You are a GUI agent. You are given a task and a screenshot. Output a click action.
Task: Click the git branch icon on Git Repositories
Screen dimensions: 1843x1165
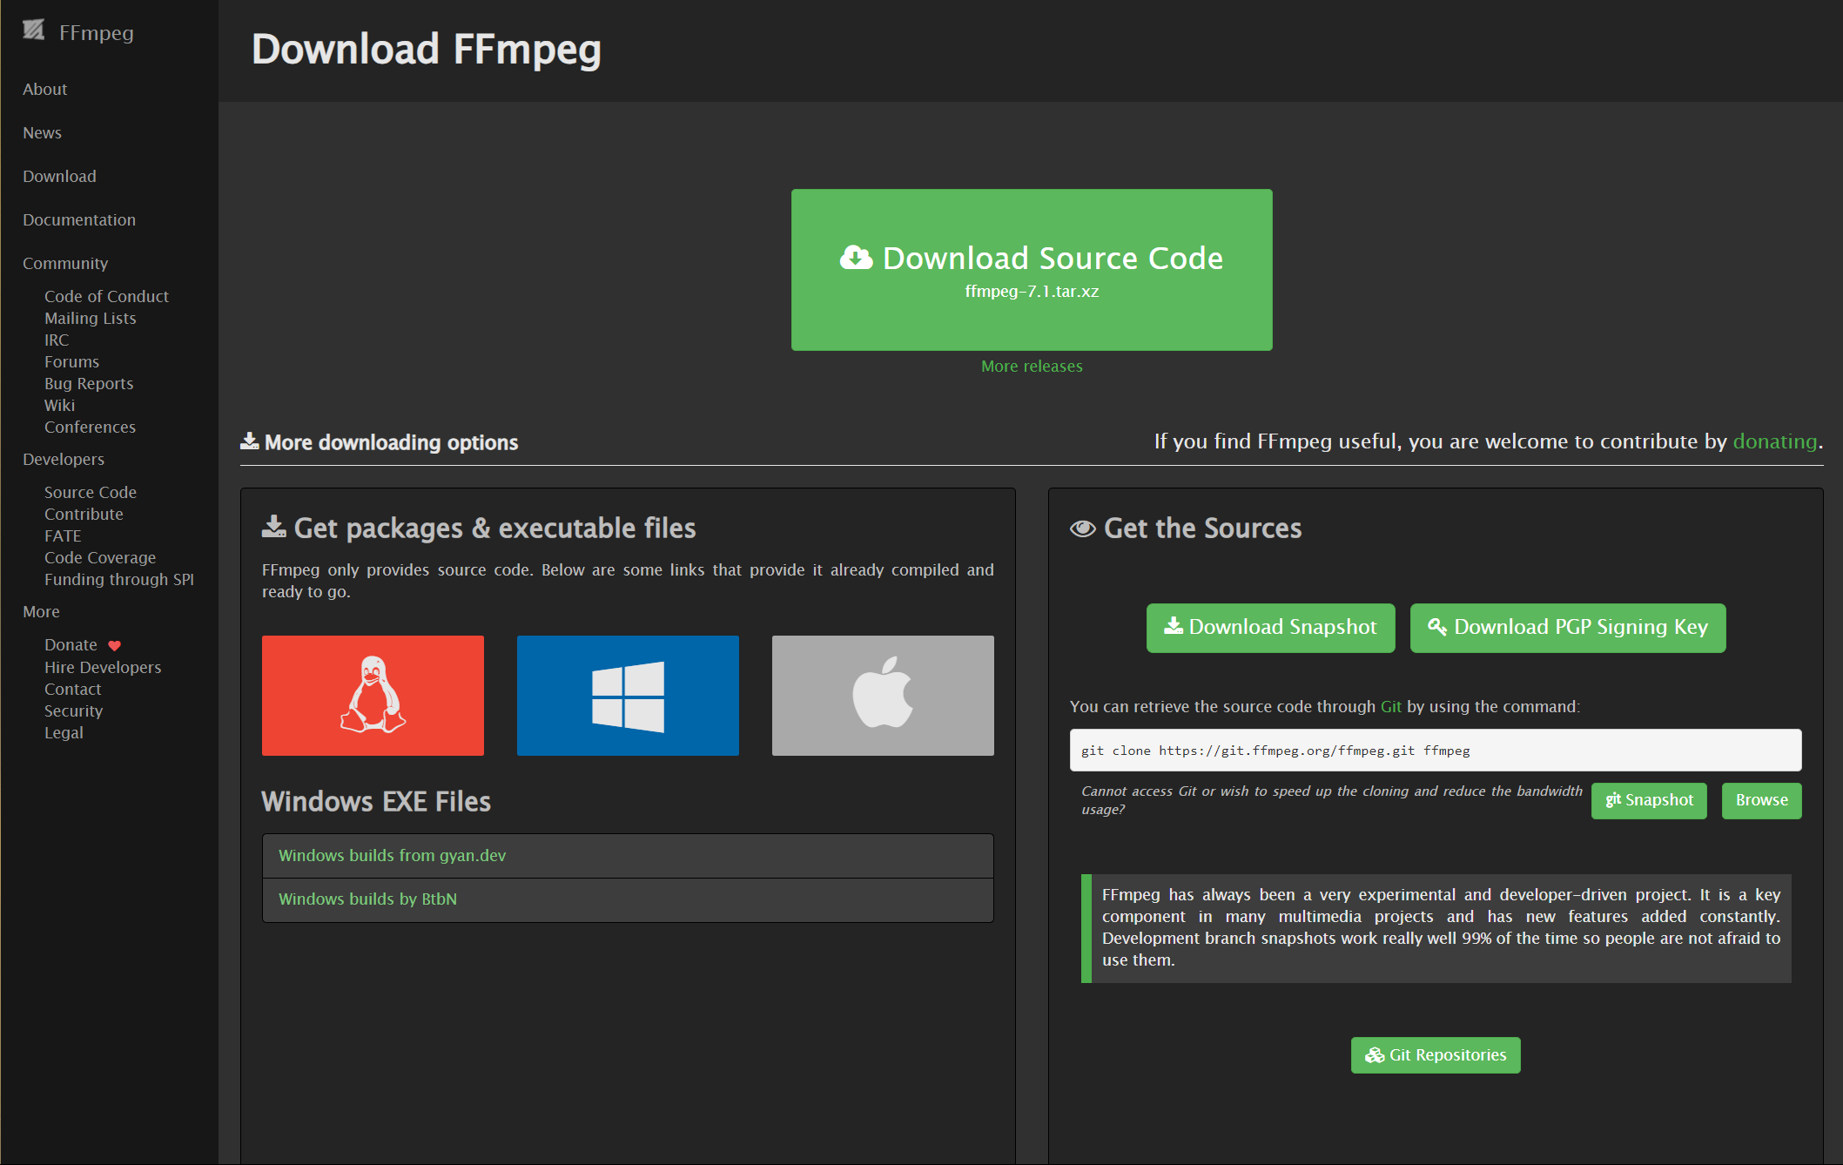[x=1374, y=1054]
